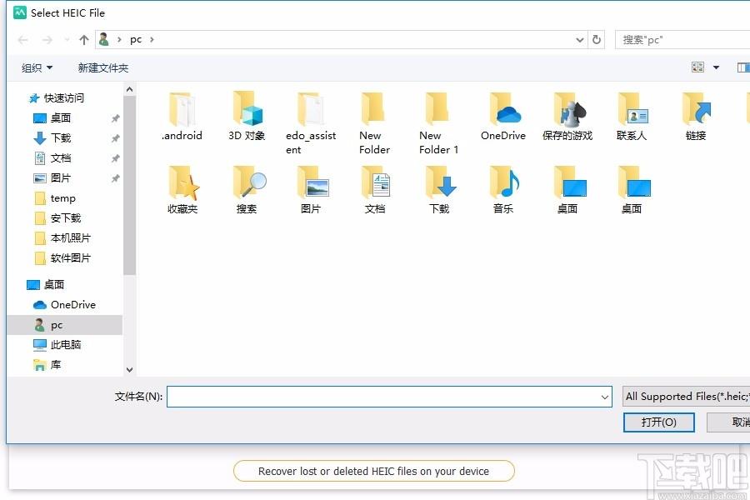Click the search pc box
This screenshot has width=750, height=500.
(x=684, y=40)
